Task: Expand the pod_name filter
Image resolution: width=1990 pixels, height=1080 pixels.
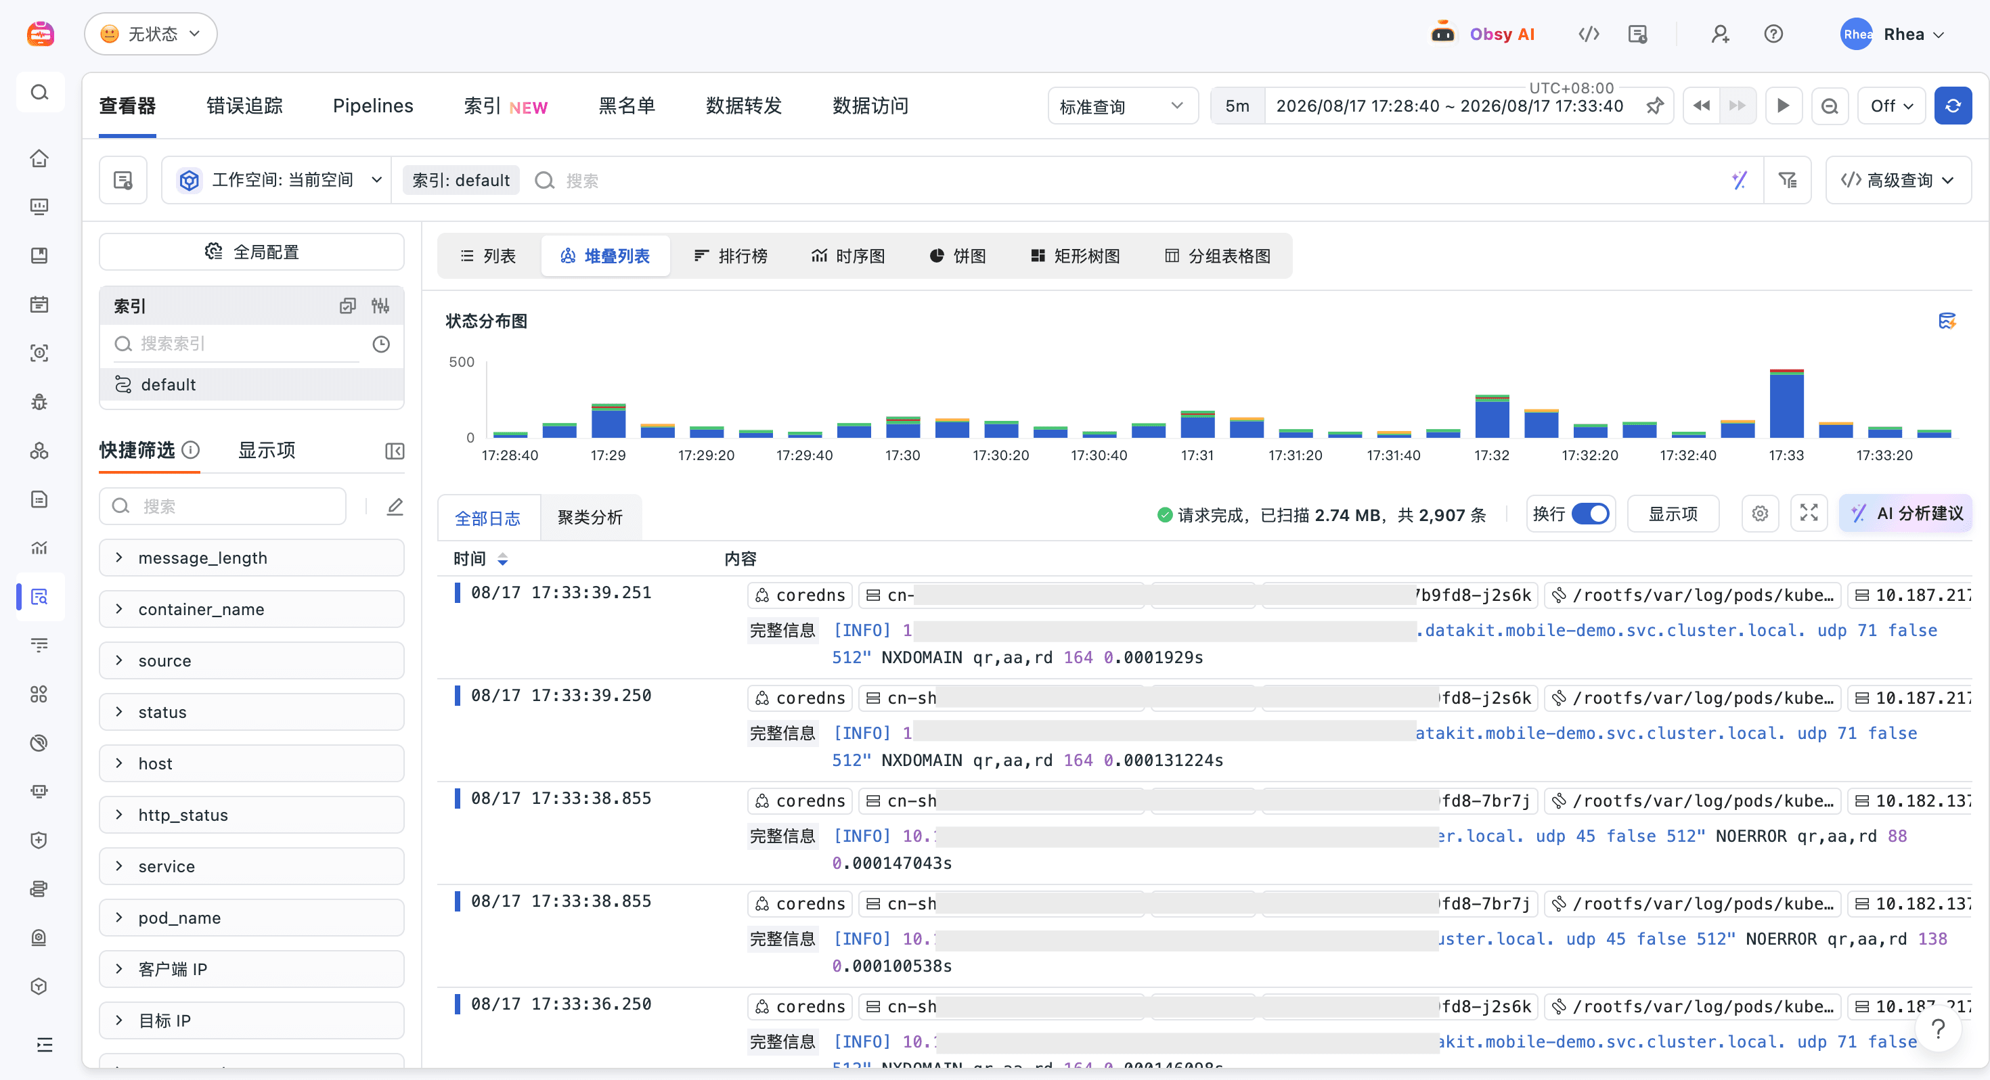Action: [x=251, y=918]
